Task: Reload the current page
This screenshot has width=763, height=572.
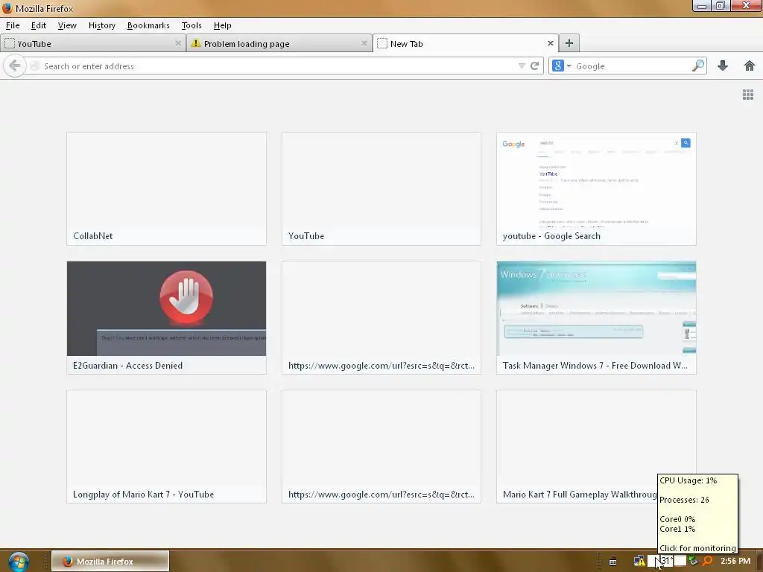Action: click(535, 66)
